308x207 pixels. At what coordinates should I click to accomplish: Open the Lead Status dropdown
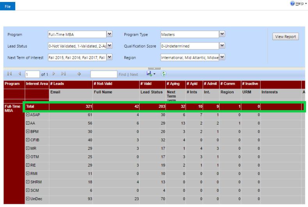pyautogui.click(x=110, y=46)
